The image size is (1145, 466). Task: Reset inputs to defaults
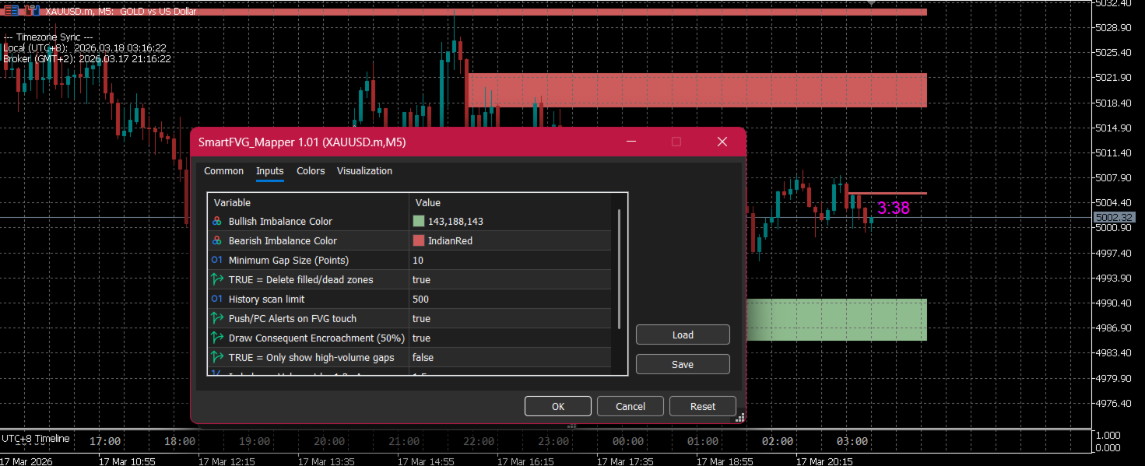click(703, 406)
